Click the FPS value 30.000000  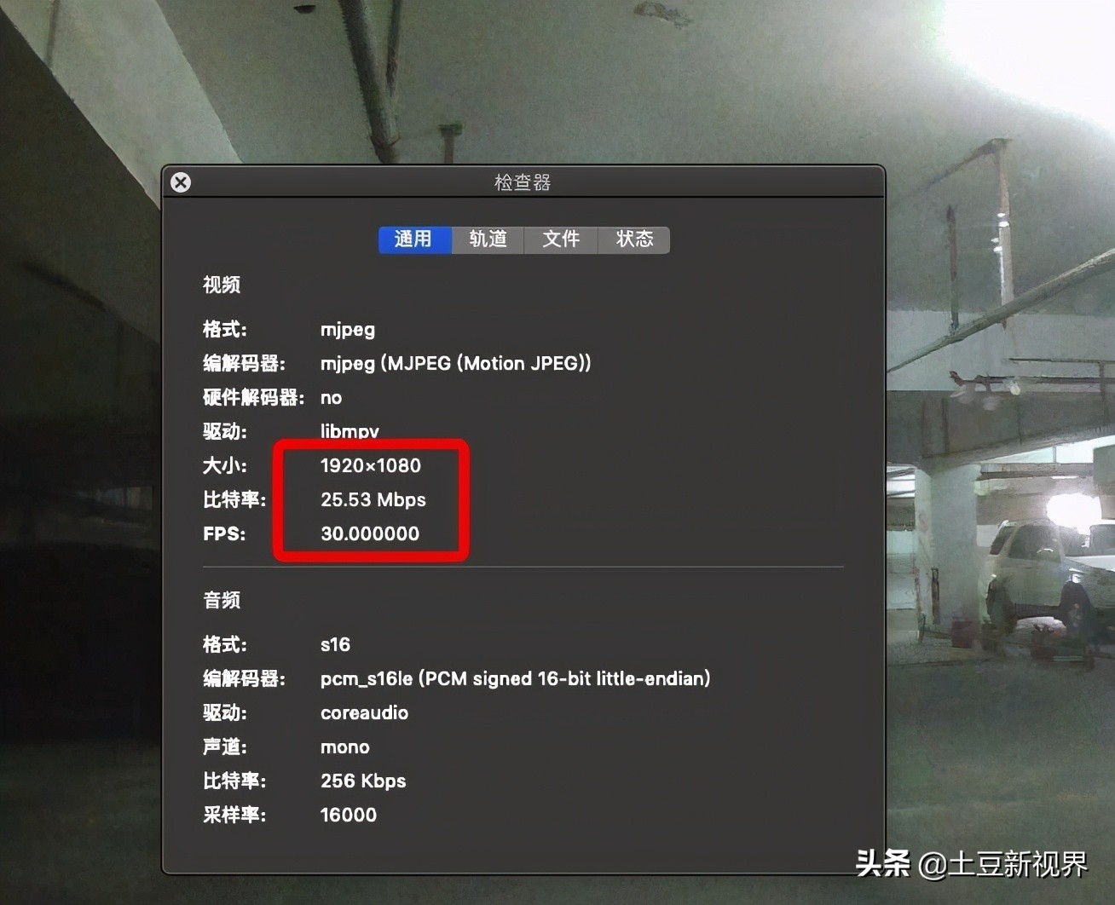tap(370, 533)
